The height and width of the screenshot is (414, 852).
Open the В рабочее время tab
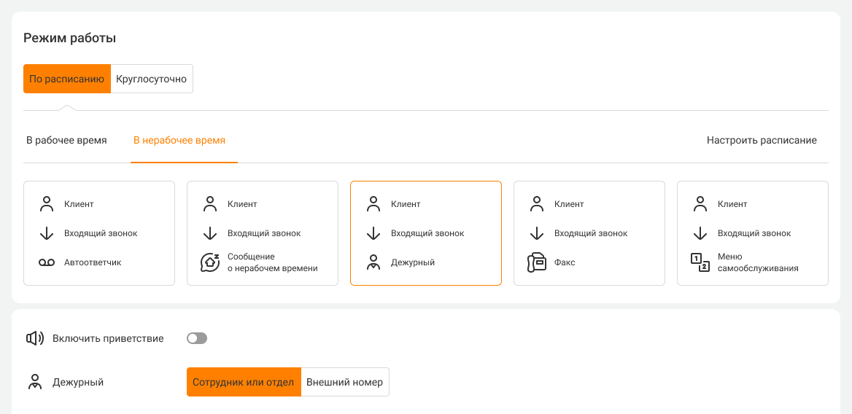point(66,140)
